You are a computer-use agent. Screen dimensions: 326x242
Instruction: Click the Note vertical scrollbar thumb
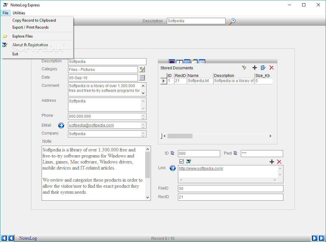point(148,165)
